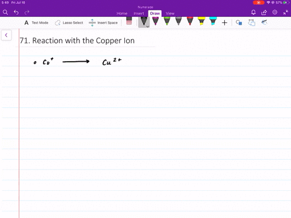Select the yellow highlighter
291x218 pixels.
coord(201,21)
